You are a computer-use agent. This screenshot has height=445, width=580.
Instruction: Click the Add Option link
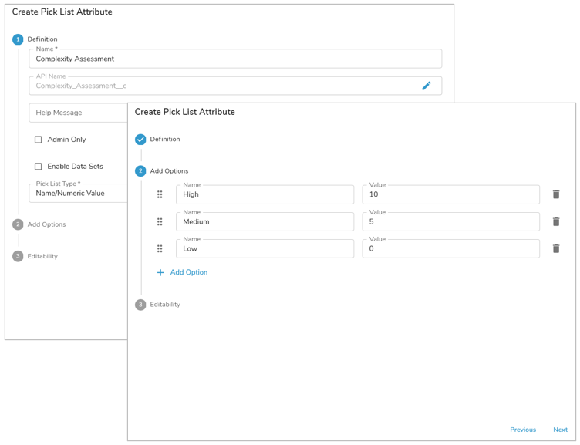tap(188, 272)
